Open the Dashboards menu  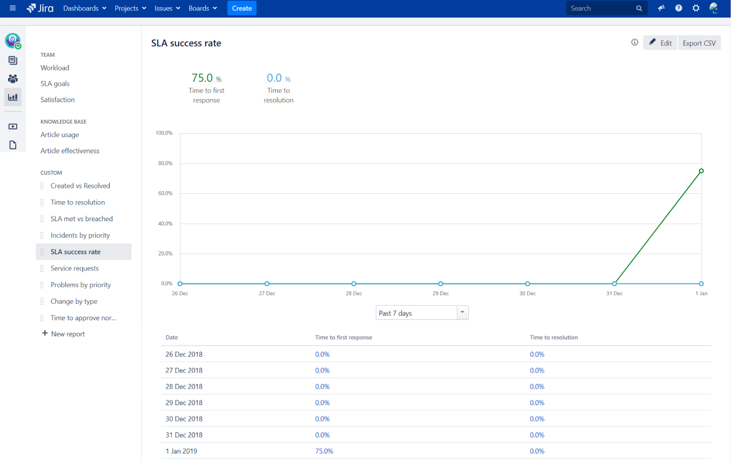pos(81,8)
